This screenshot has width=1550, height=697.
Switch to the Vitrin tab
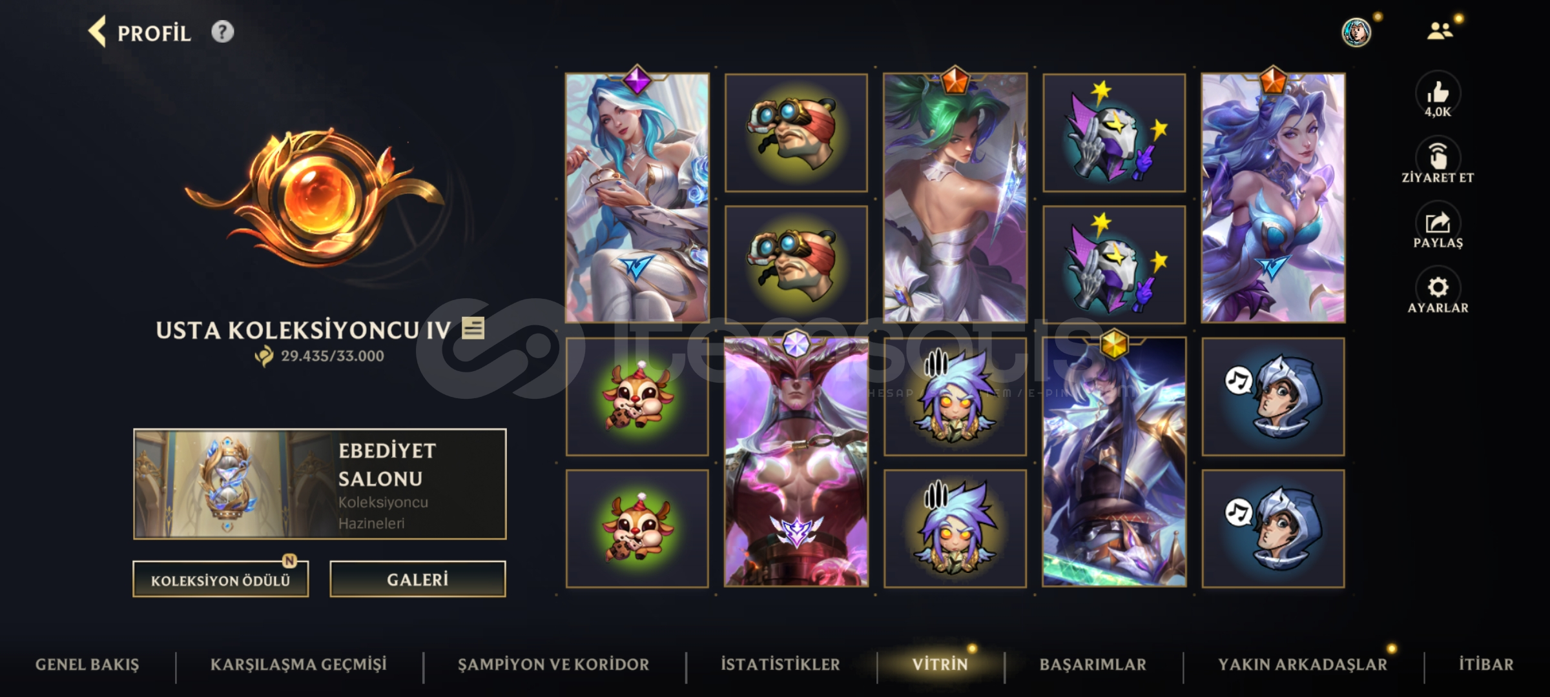pos(940,664)
